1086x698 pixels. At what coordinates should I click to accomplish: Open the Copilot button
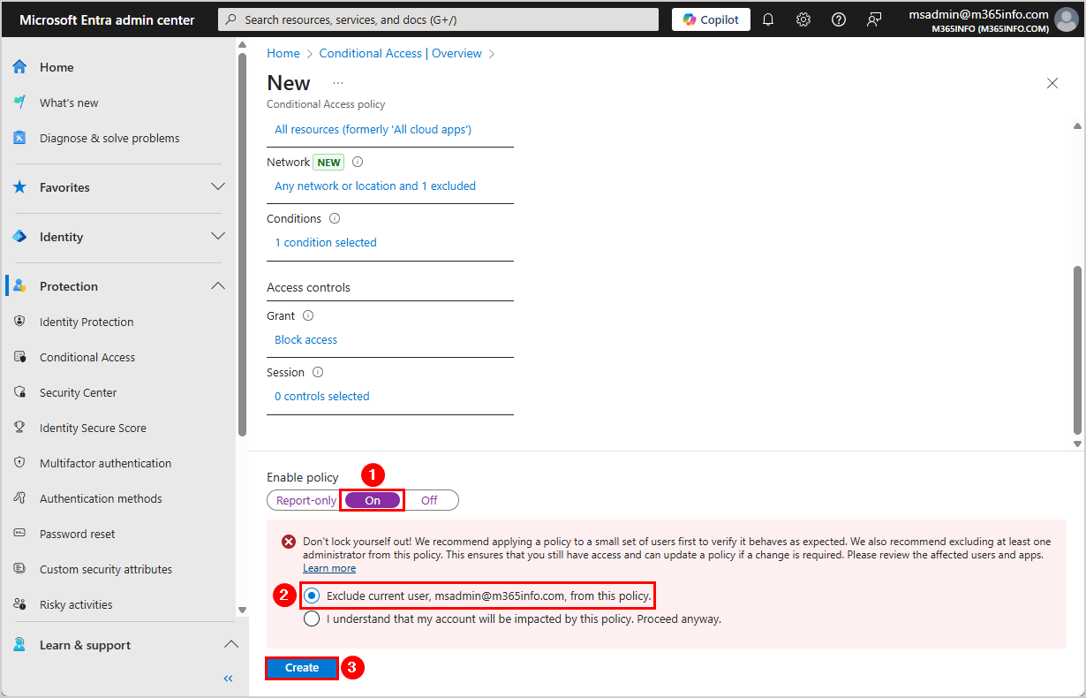click(711, 19)
